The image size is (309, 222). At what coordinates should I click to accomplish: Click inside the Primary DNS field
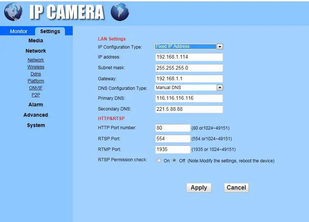(189, 98)
